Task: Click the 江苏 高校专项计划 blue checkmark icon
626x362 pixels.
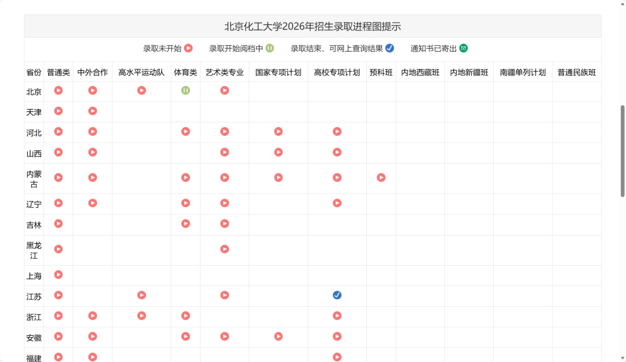Action: click(337, 295)
